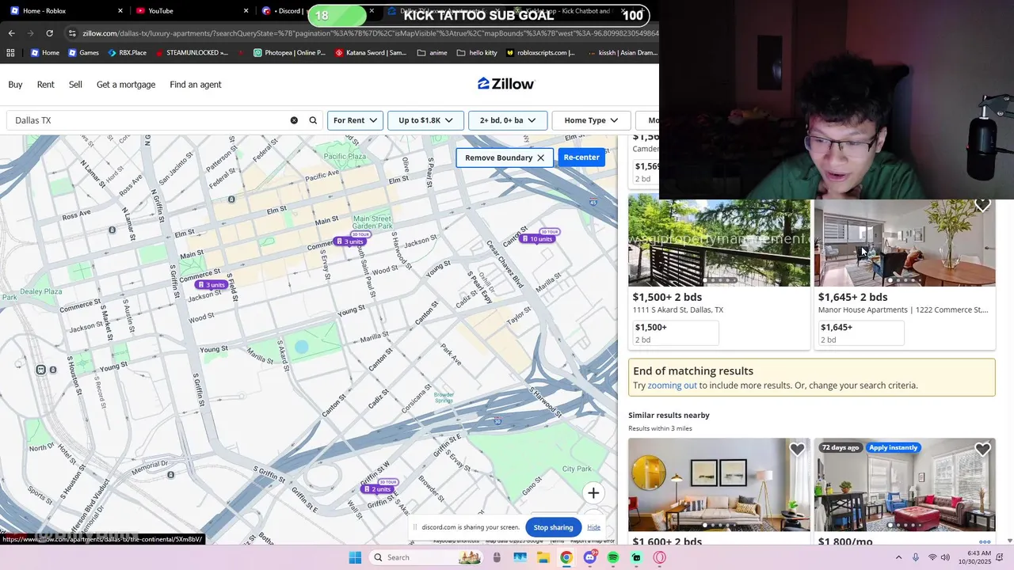Open the 1111 S Akard St listing photo

coord(719,242)
